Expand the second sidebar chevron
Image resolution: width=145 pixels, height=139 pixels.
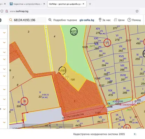tap(4, 42)
